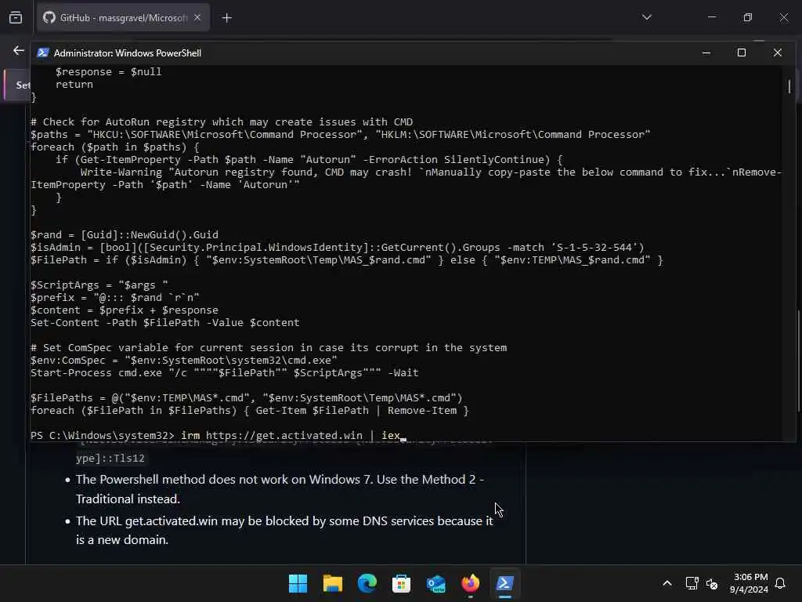Minimize the PowerShell window
The width and height of the screenshot is (802, 602).
click(x=706, y=53)
